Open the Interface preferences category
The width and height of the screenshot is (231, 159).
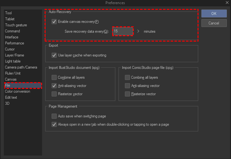pyautogui.click(x=12, y=37)
